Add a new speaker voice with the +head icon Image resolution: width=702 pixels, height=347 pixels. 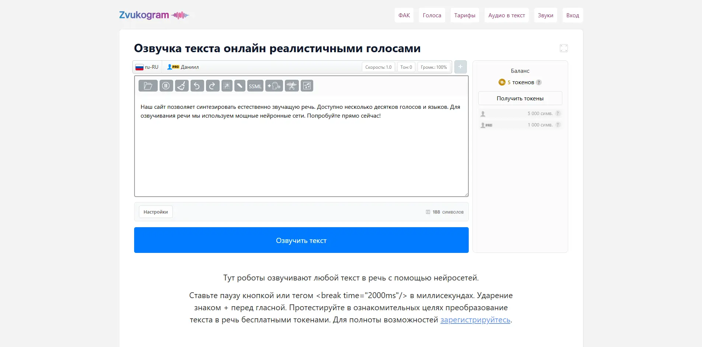274,86
